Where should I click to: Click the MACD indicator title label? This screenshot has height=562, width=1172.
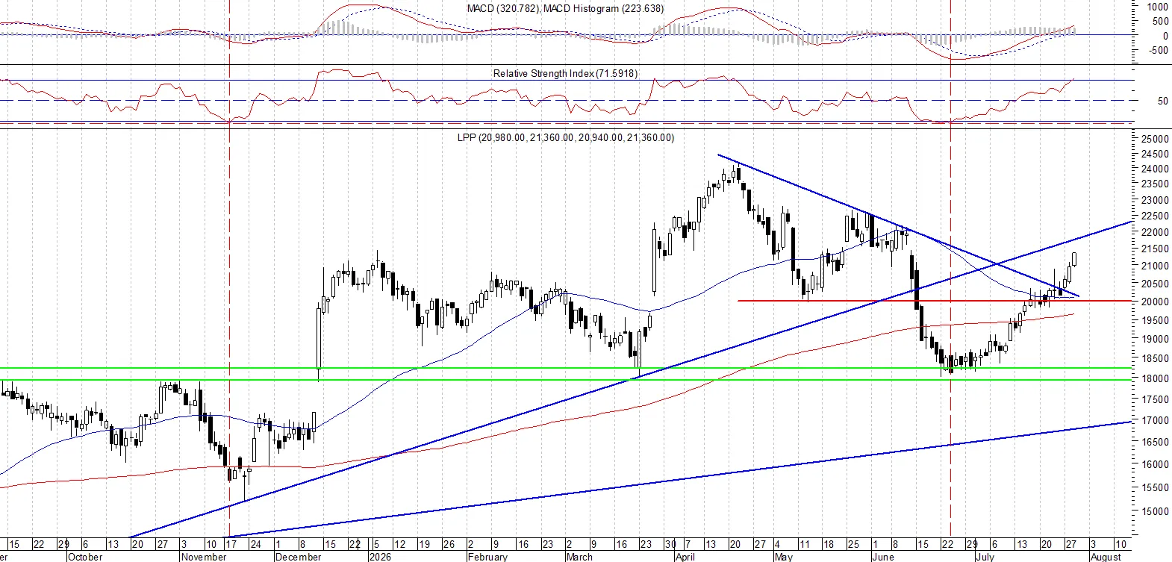(x=565, y=8)
